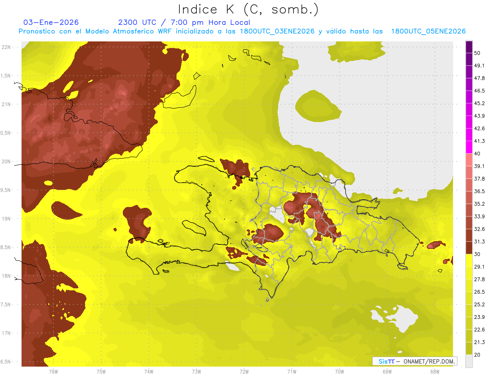Click the color bar label "31.3"

pyautogui.click(x=479, y=242)
